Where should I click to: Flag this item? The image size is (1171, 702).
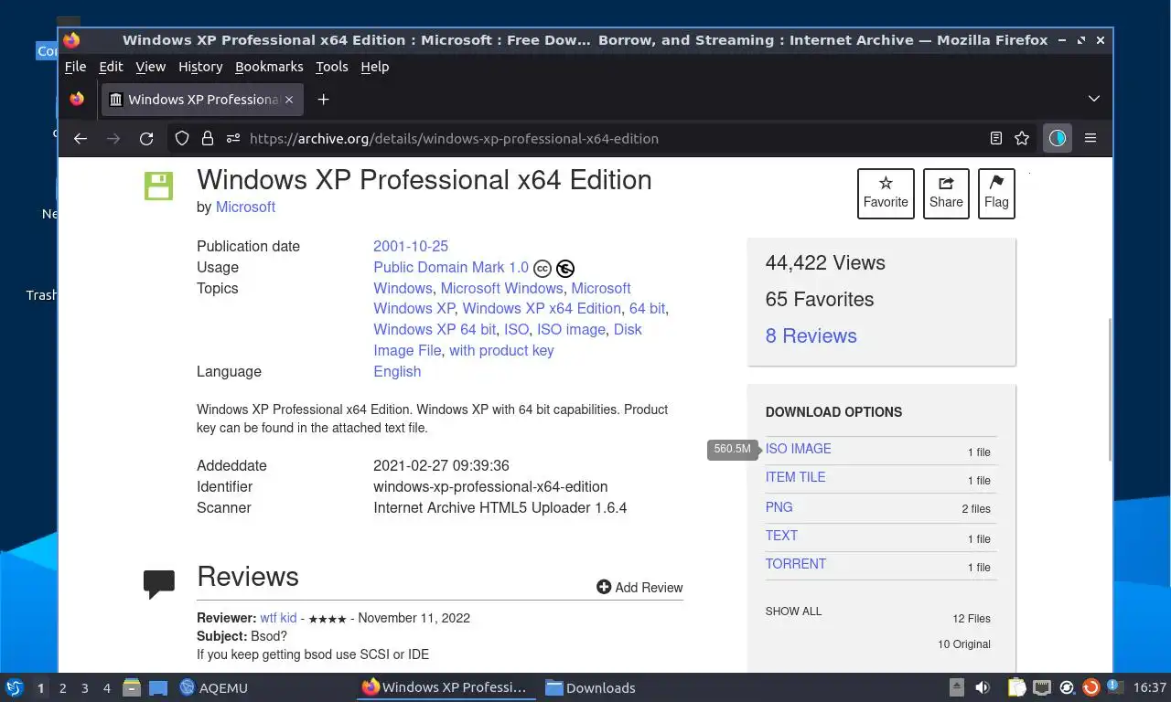coord(996,193)
